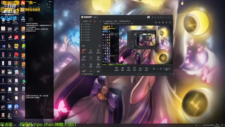The width and height of the screenshot is (225, 127).
Task: Click the edit button beside stream title
Action: [116, 21]
